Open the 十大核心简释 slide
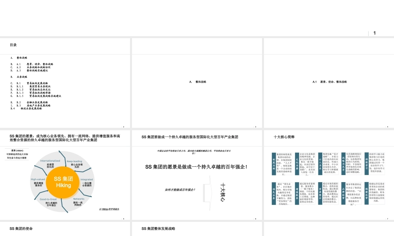Viewport: 394px width, 236px height. tap(329, 175)
